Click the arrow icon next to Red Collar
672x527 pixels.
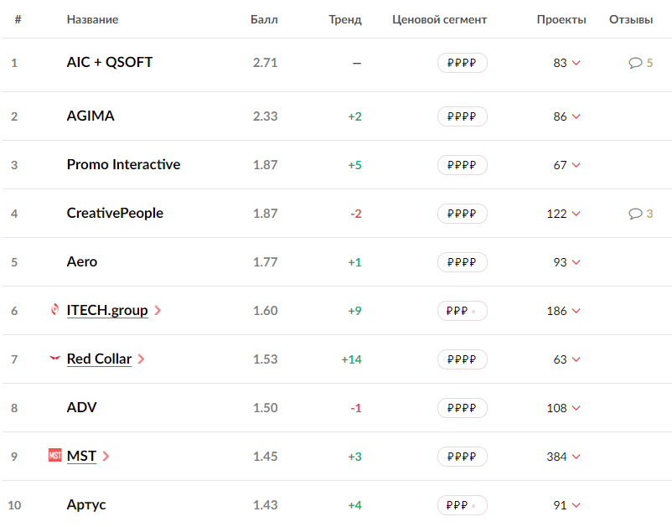pyautogui.click(x=141, y=359)
